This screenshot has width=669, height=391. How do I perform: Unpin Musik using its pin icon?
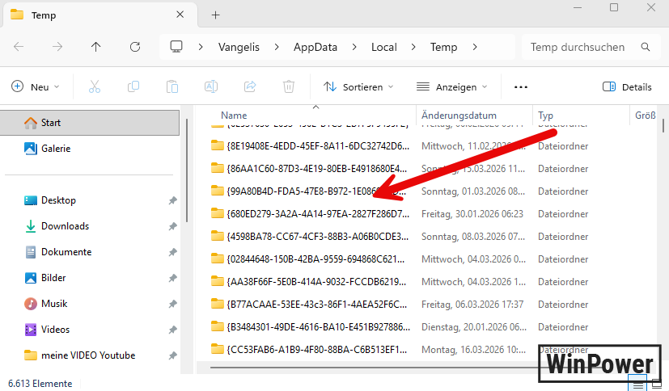[172, 304]
